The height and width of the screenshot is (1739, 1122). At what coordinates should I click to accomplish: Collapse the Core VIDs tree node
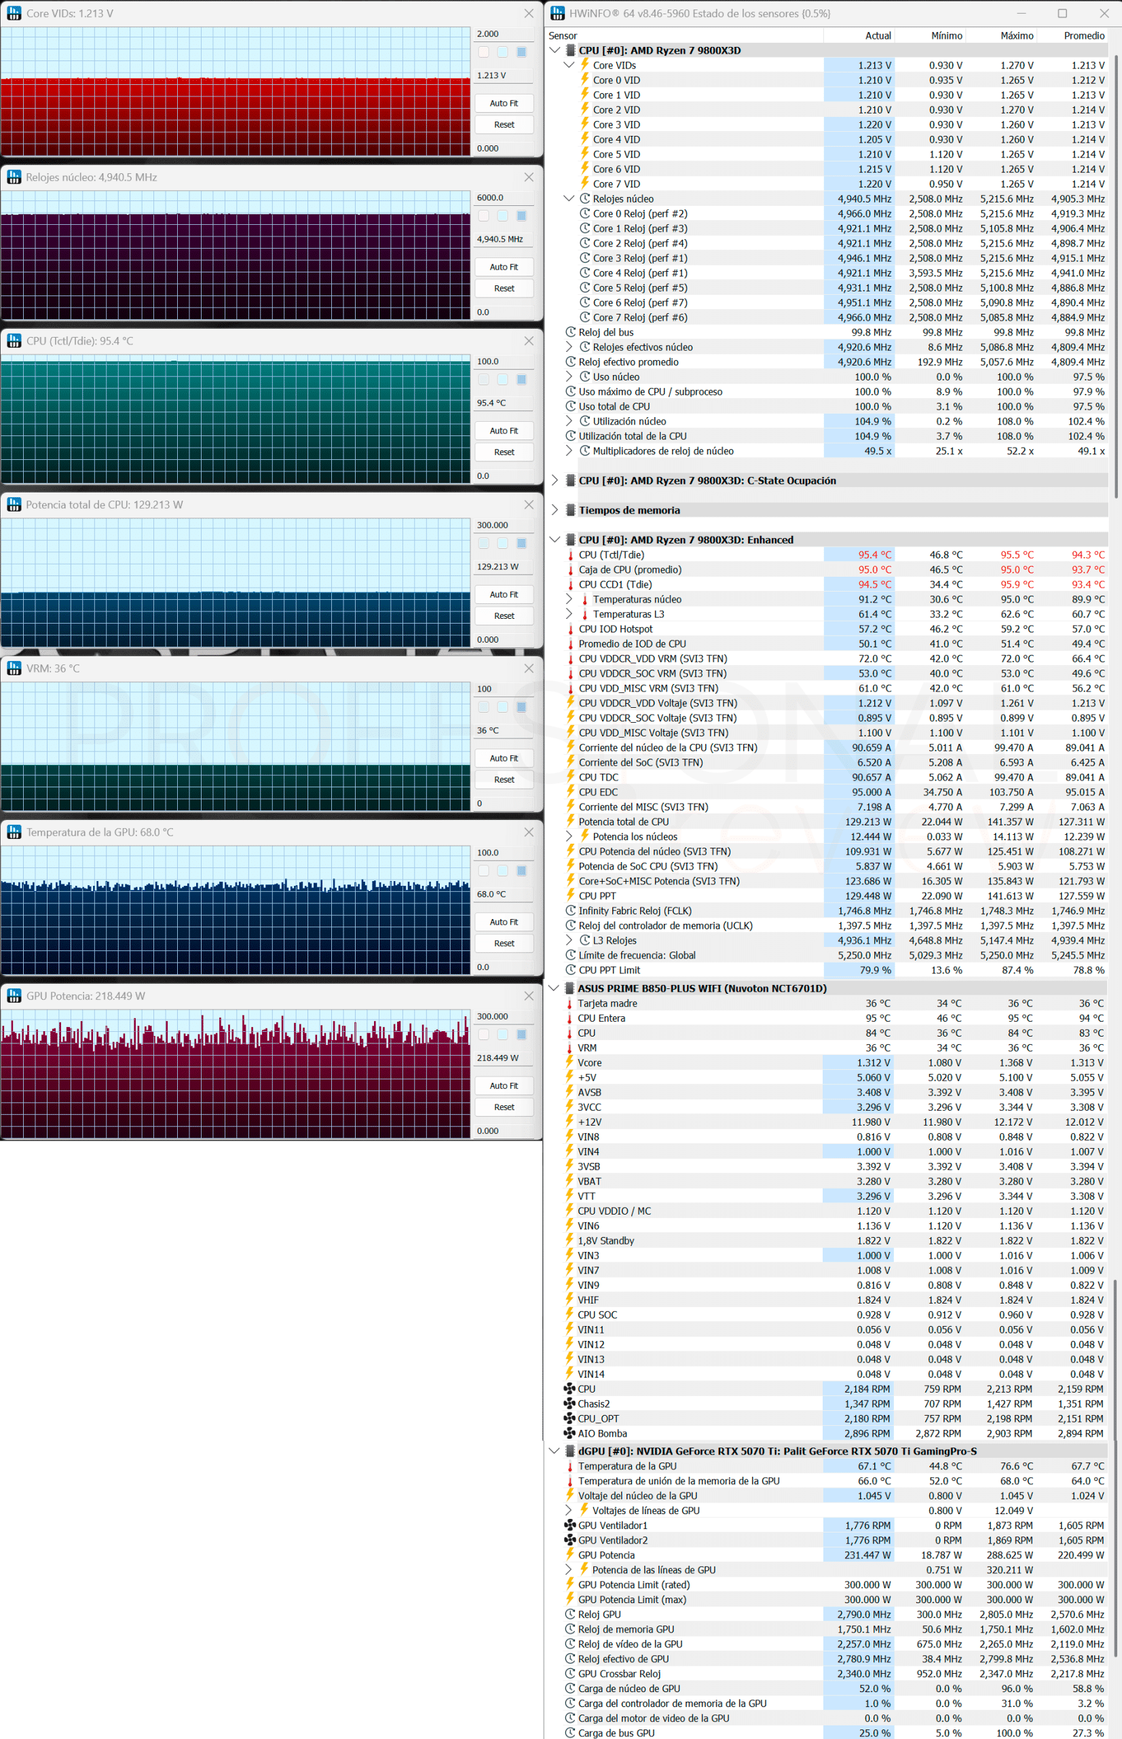pyautogui.click(x=569, y=65)
